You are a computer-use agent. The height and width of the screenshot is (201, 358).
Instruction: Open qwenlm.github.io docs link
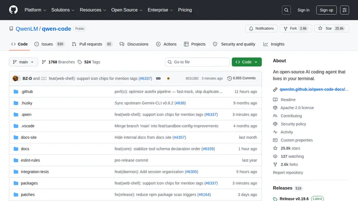coord(314,89)
